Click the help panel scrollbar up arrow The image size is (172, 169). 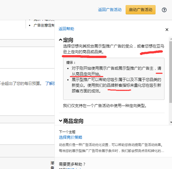pyautogui.click(x=171, y=39)
